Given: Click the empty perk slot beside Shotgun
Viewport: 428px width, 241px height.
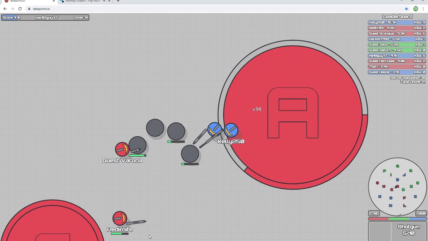Looking at the screenshot, I should pyautogui.click(x=380, y=232).
